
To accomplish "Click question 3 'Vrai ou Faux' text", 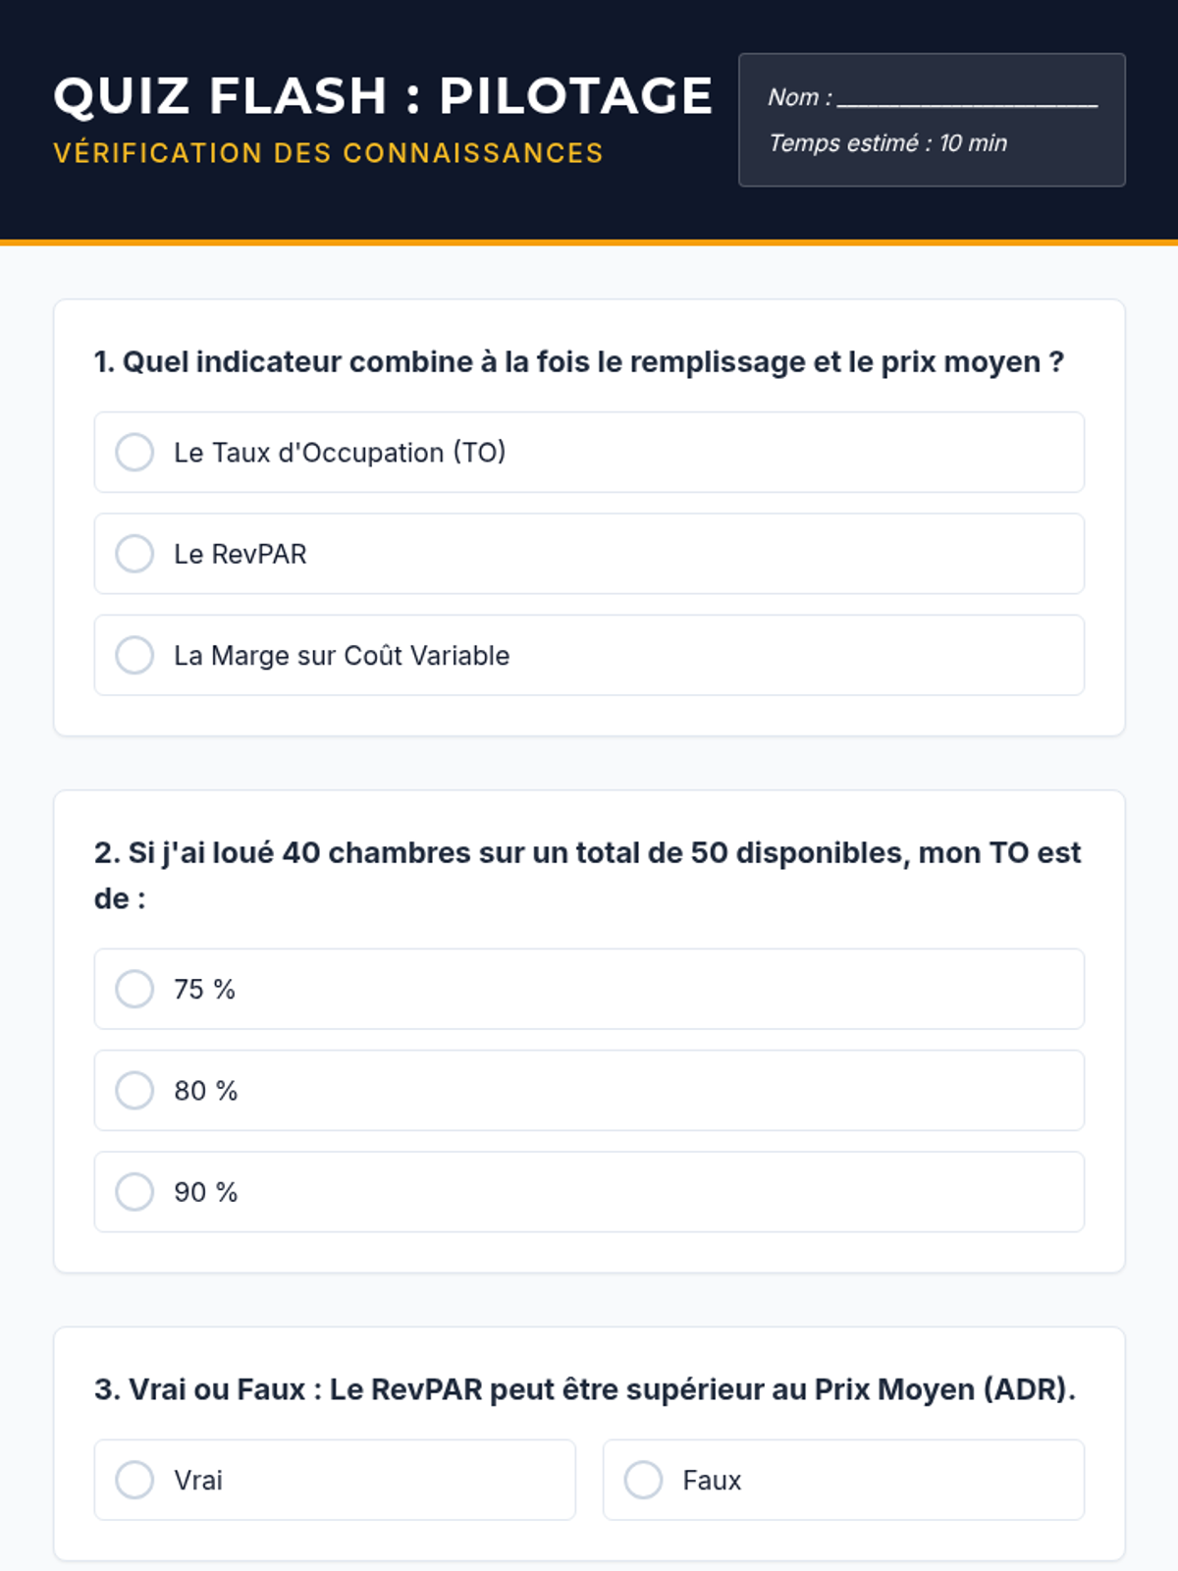I will [584, 1389].
